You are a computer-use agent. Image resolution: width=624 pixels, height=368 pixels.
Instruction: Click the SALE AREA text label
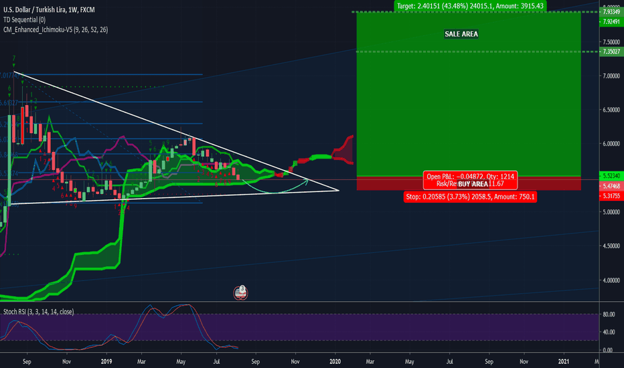pos(461,34)
